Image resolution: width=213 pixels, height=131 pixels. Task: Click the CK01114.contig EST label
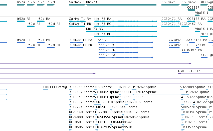coord(55,87)
